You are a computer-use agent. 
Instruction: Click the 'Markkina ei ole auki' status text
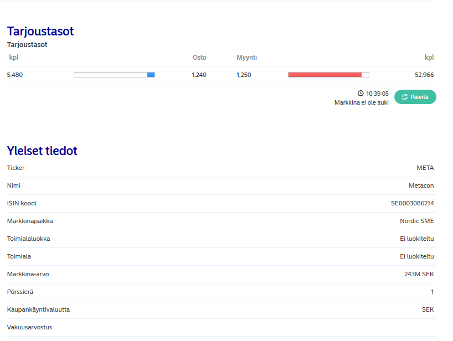(361, 103)
